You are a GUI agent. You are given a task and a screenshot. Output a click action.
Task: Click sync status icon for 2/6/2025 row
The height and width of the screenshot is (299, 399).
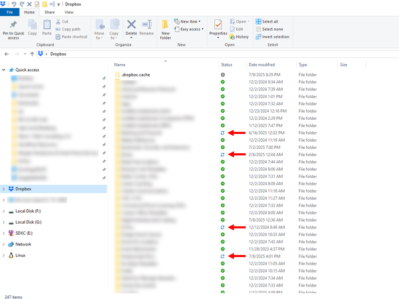223,155
